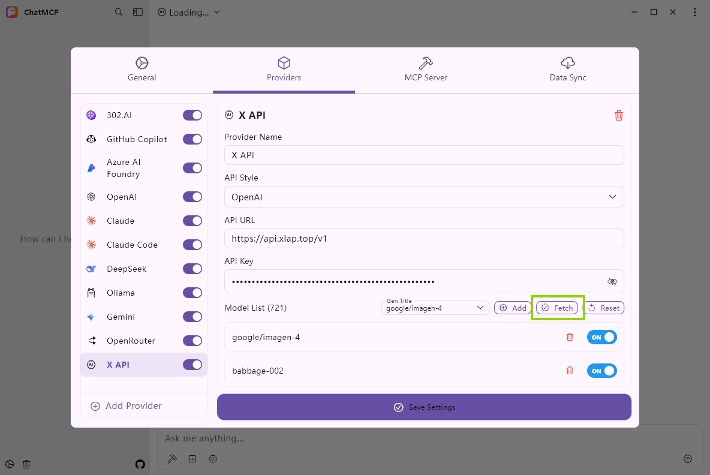Click the masked API Key field
710x475 pixels.
pos(424,282)
